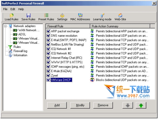This screenshot has height=119, width=158.
Task: Open the File menu
Action: (x=5, y=9)
